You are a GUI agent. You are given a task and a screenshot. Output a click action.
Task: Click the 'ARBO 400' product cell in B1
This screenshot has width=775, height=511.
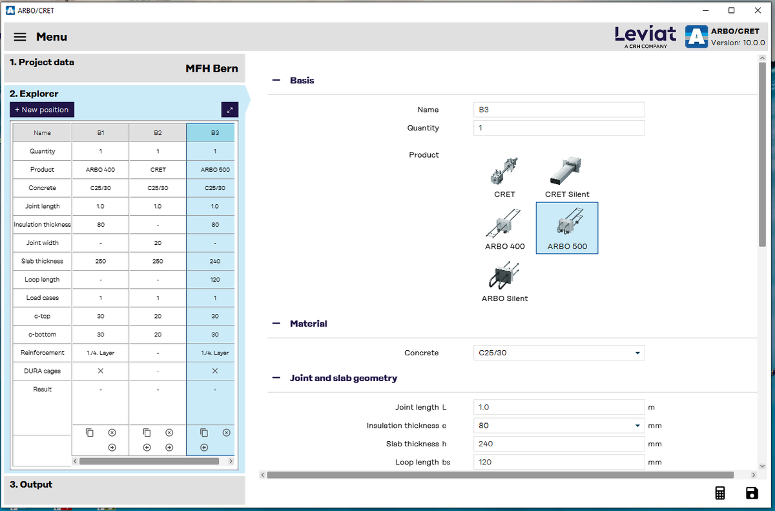pyautogui.click(x=100, y=169)
